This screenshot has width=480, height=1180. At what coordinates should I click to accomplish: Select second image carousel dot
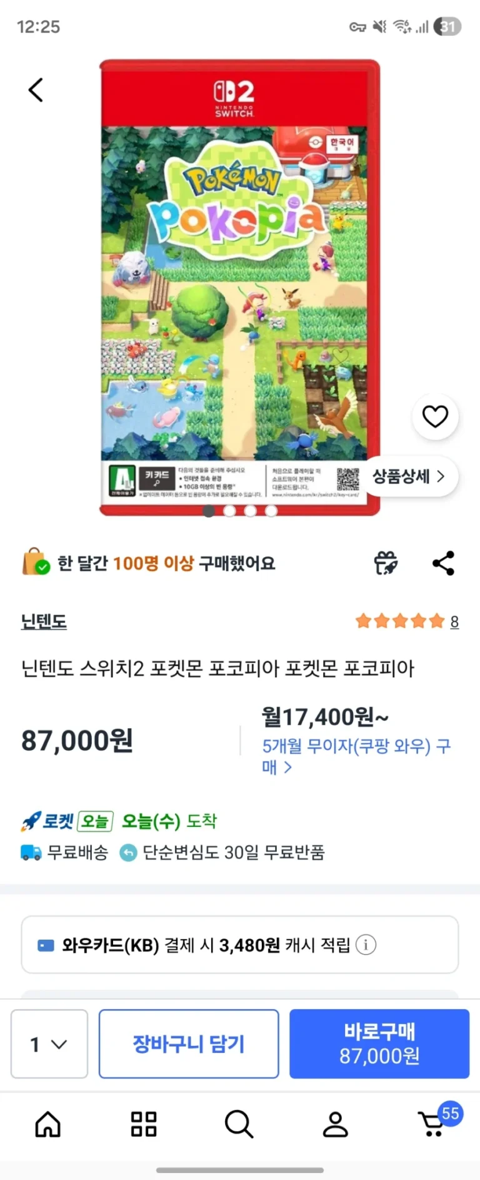(229, 511)
